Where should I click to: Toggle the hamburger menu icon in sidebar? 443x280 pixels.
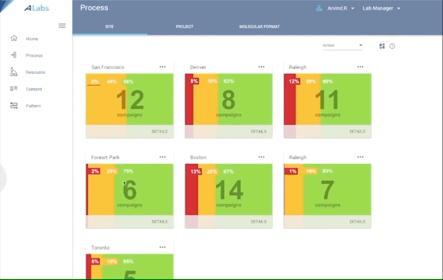(62, 26)
